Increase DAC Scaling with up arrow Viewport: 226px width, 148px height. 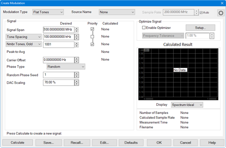77,81
